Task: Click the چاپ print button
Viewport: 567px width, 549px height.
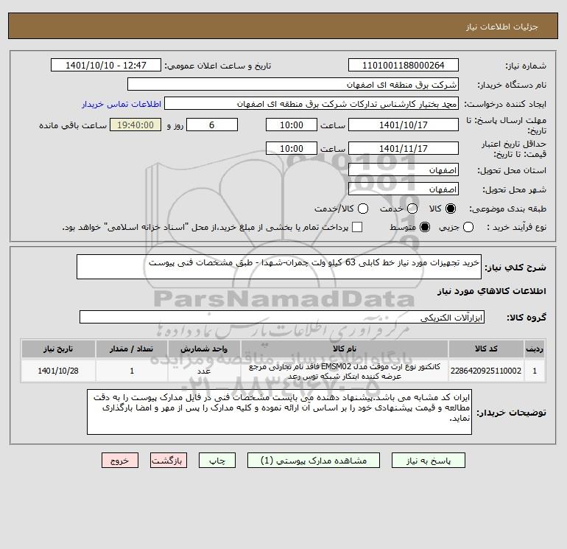Action: 217,461
